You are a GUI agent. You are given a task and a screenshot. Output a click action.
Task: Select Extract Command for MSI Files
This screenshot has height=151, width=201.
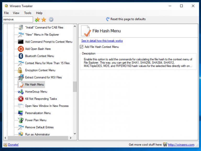pos(43,77)
